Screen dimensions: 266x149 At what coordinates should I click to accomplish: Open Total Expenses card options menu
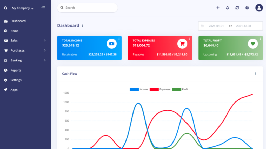point(190,39)
